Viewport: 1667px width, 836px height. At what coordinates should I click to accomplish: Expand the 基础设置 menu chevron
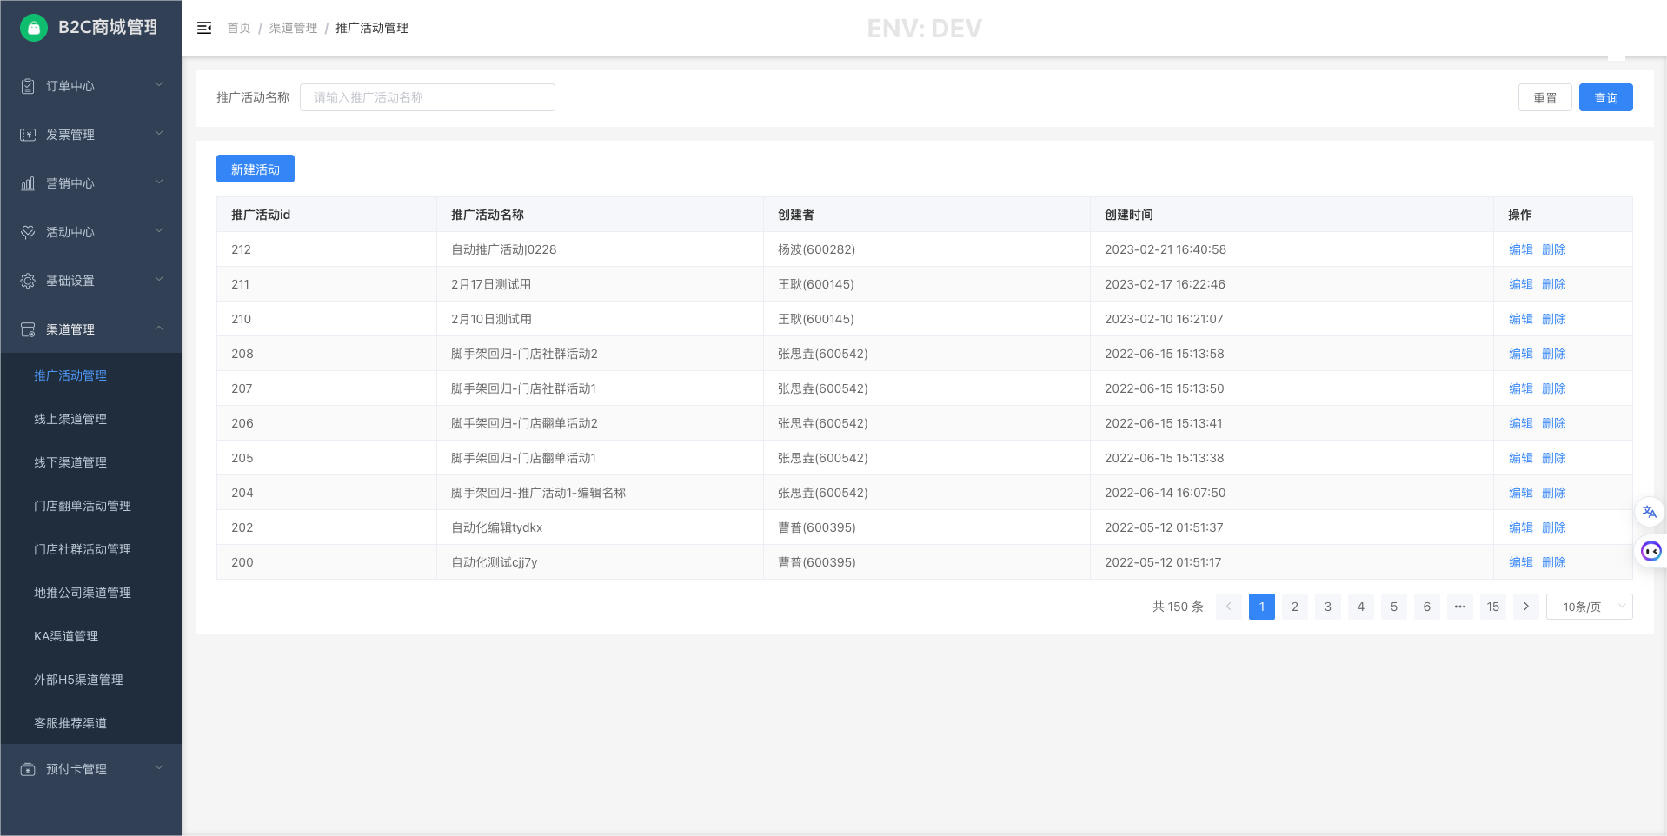159,280
